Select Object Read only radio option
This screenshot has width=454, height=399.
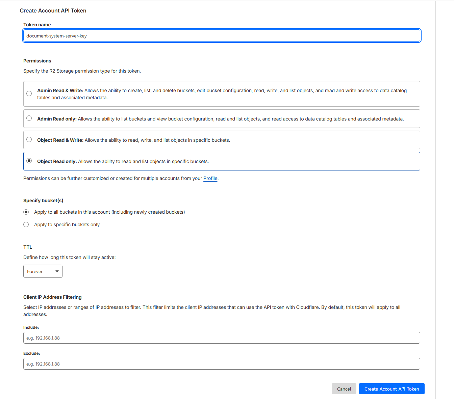click(29, 161)
